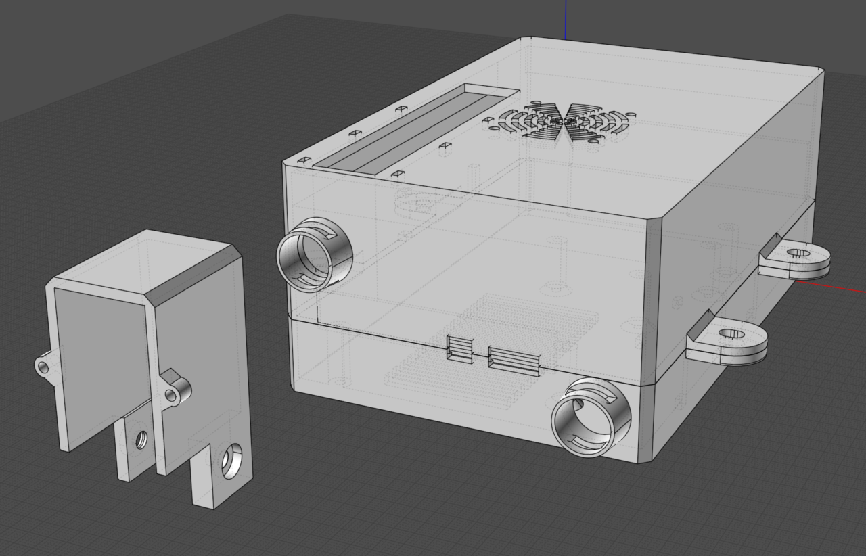Click the small threaded hole in bracket's middle tab
This screenshot has height=556, width=866.
141,440
